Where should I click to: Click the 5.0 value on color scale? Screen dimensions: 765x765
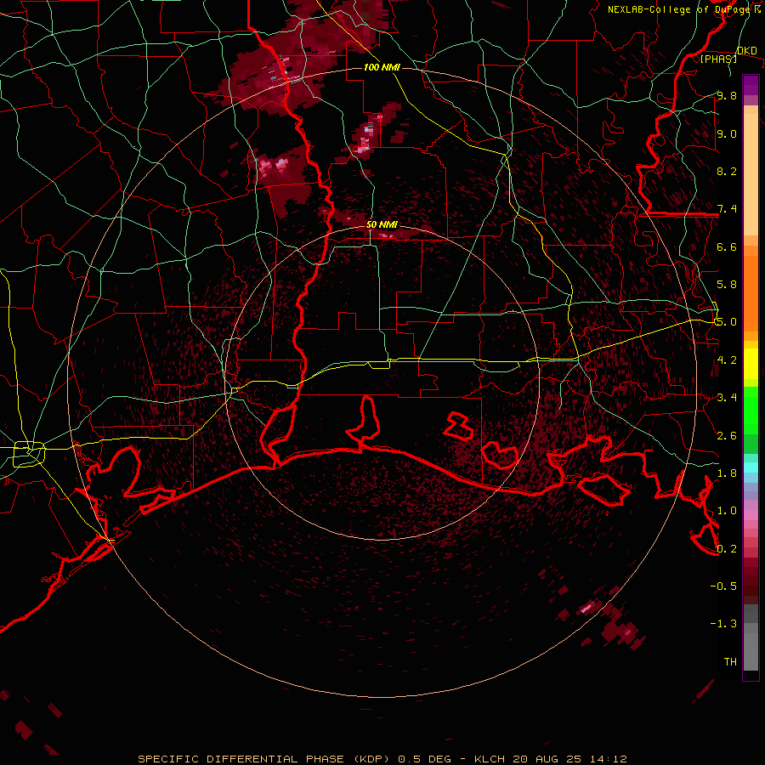[727, 322]
